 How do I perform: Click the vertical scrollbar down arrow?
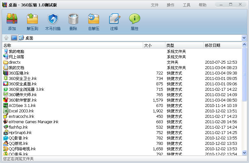pos(245,153)
